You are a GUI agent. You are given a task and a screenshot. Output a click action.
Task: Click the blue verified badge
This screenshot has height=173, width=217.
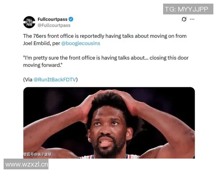tap(71, 19)
